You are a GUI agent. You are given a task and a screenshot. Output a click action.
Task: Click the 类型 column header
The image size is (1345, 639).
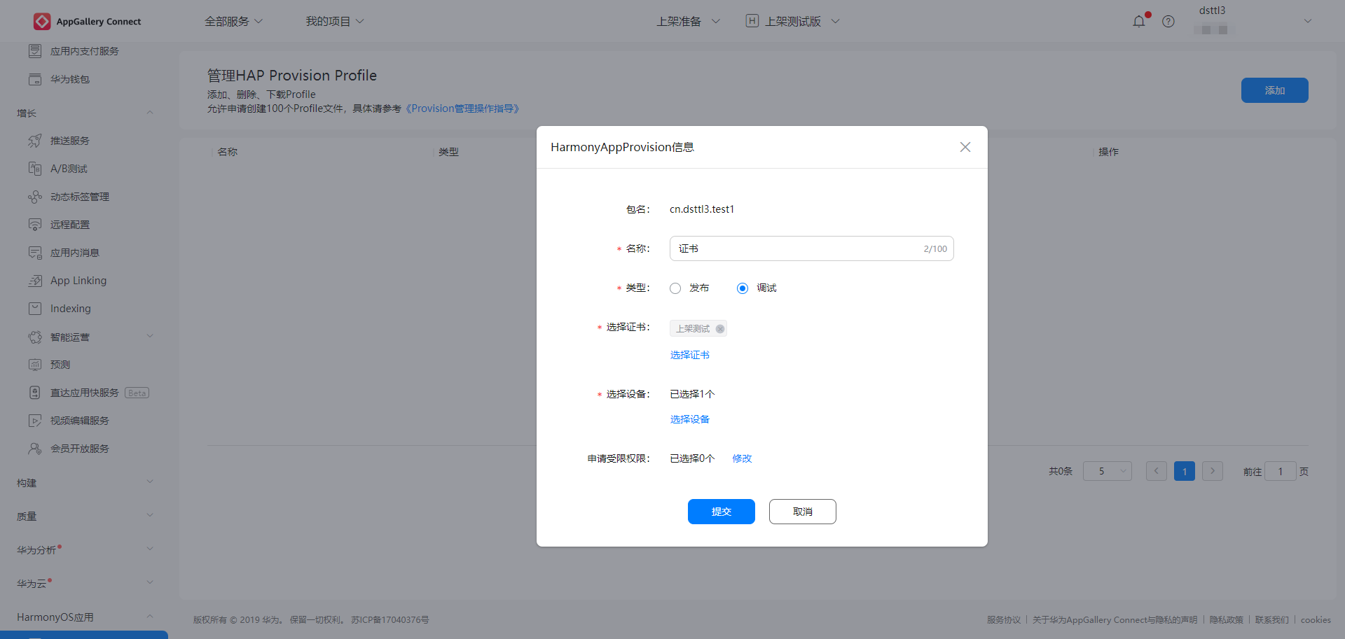coord(448,152)
